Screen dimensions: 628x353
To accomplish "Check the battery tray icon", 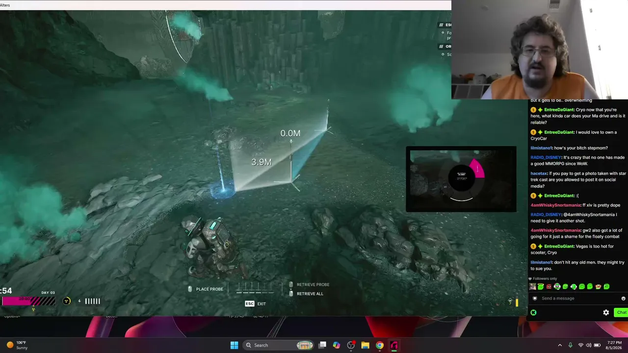I will pyautogui.click(x=597, y=345).
